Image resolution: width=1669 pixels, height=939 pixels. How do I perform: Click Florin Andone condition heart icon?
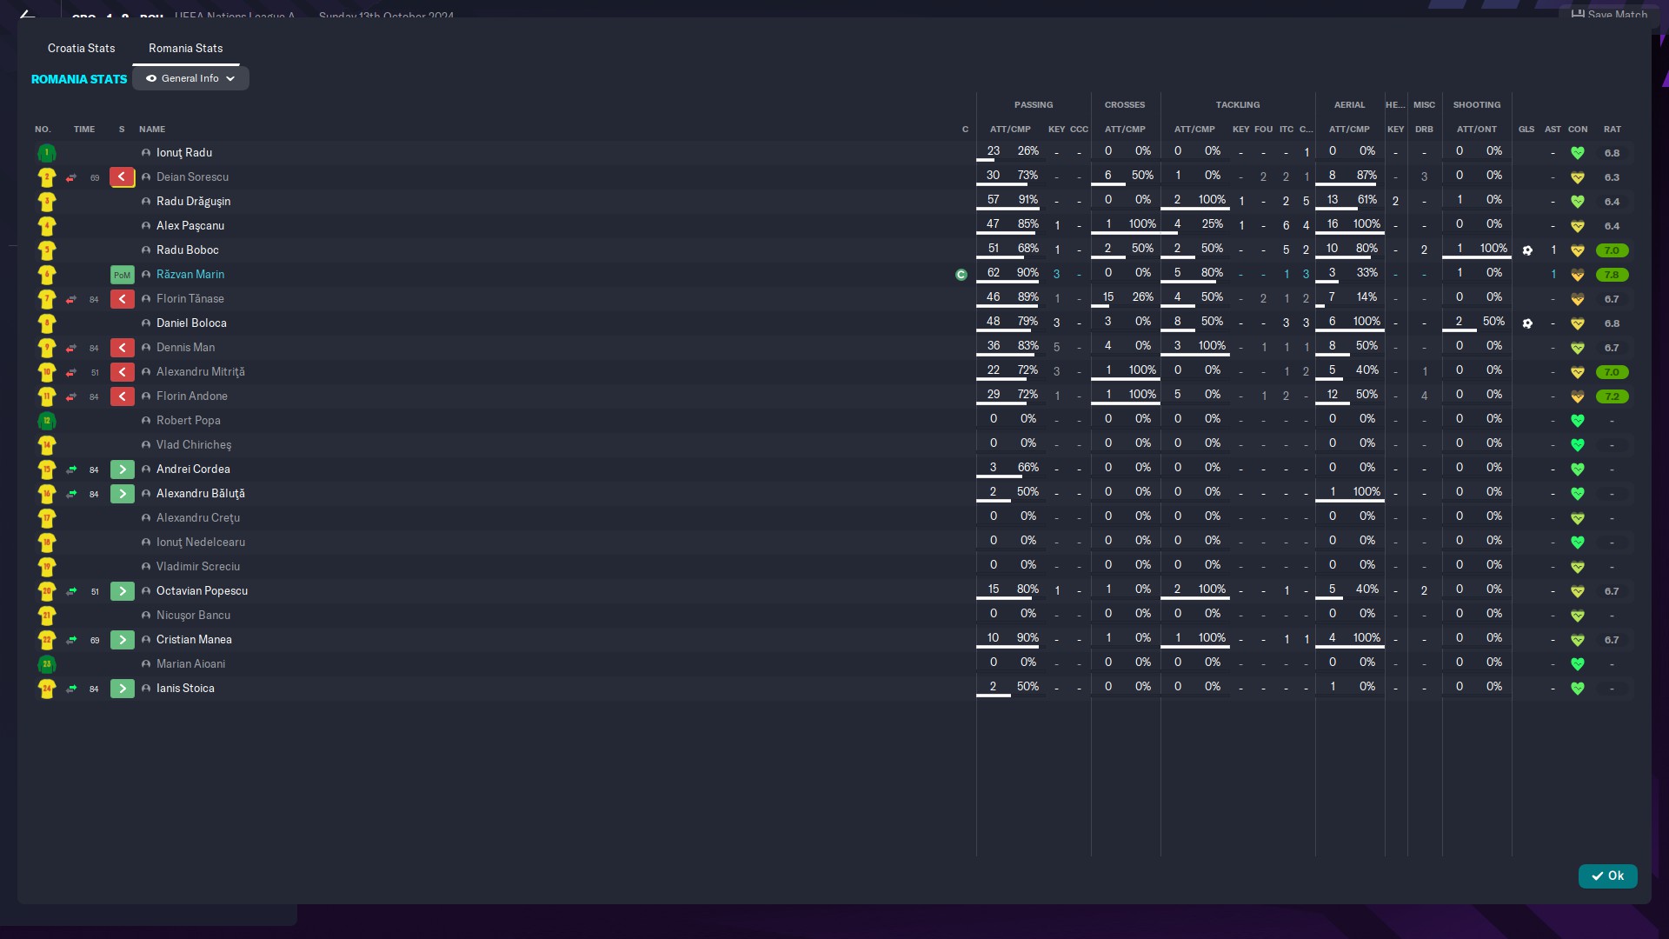coord(1577,396)
